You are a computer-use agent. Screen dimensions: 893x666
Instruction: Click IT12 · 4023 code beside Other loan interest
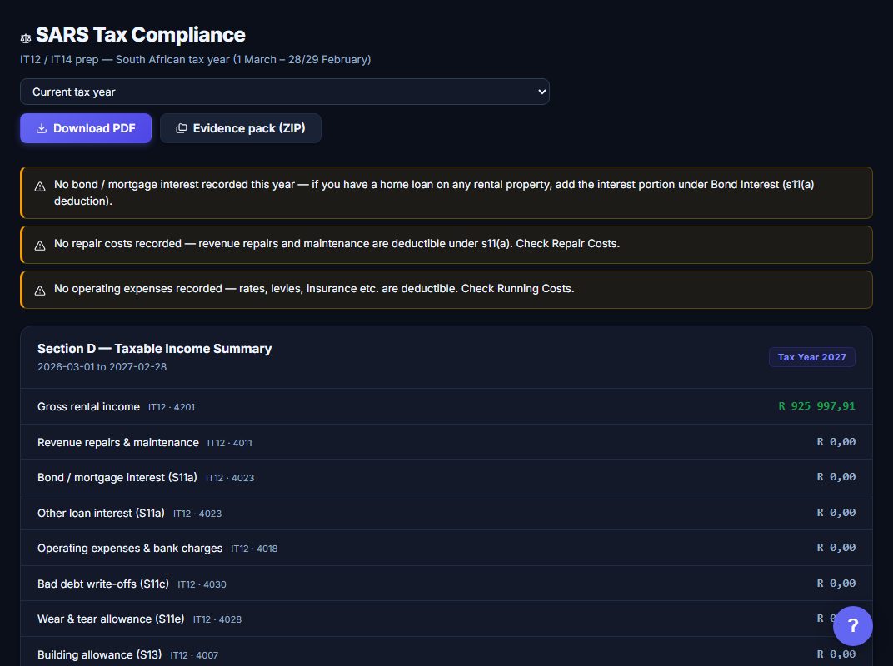click(197, 514)
